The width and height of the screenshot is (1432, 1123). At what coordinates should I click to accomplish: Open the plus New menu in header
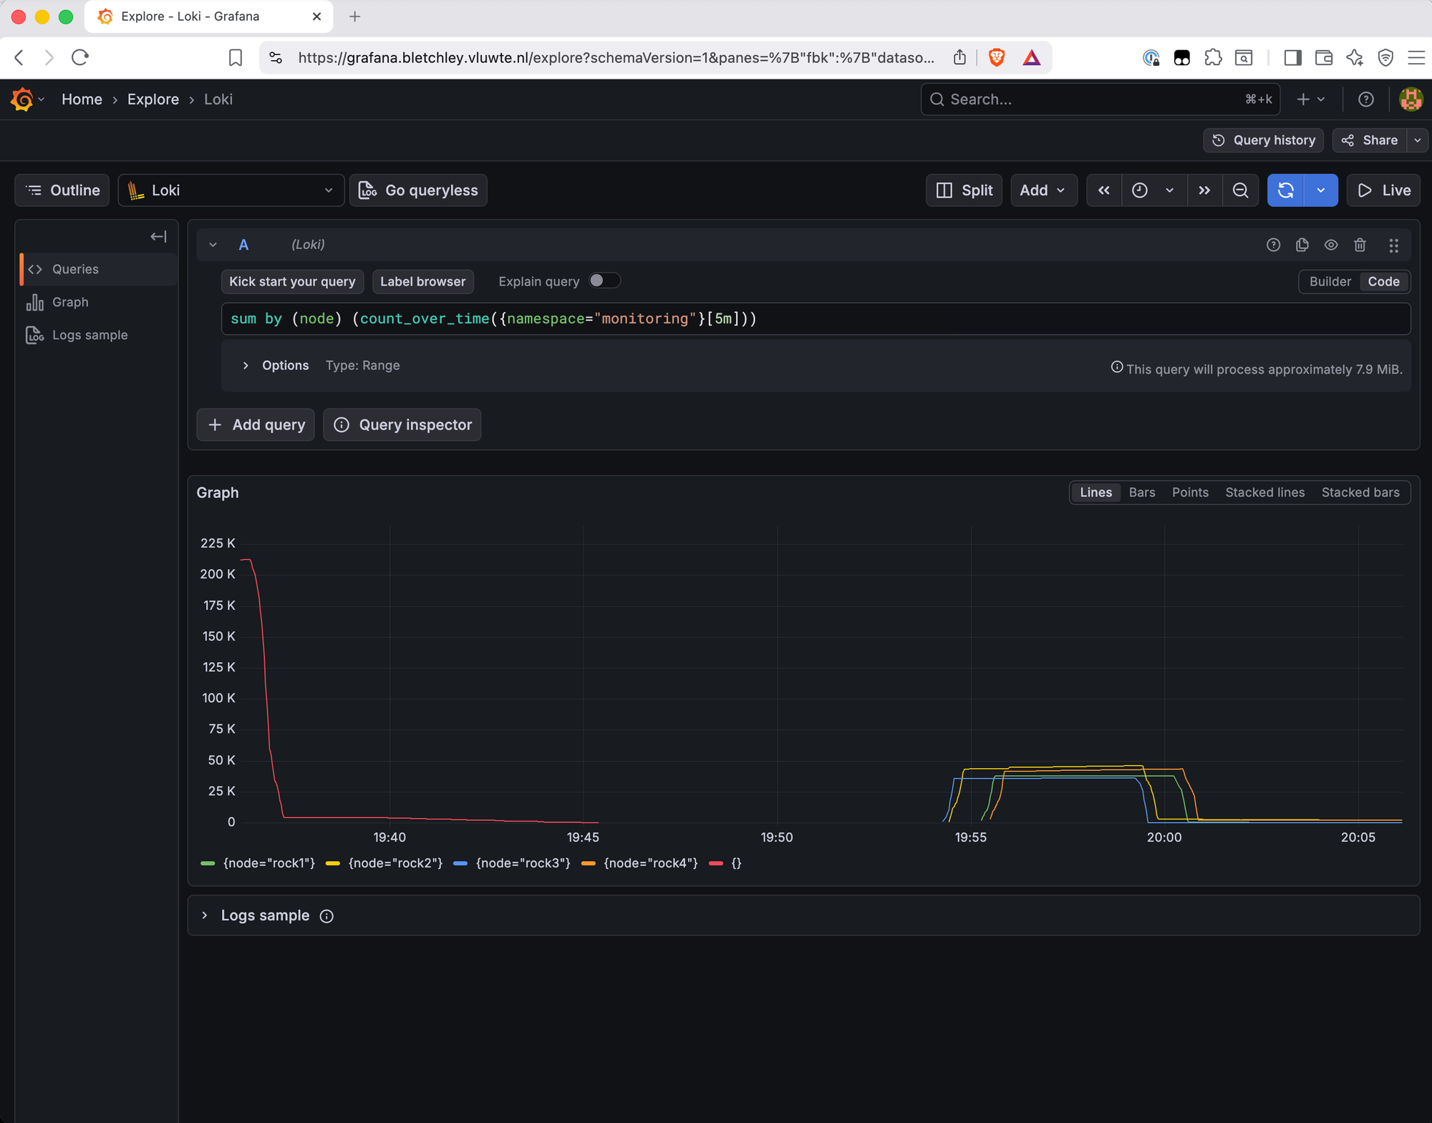click(1311, 99)
